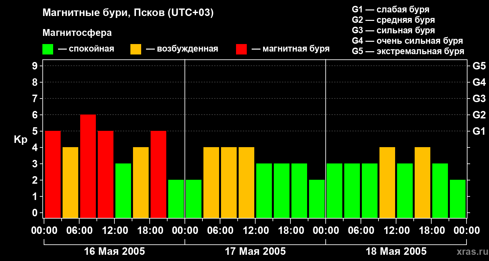Viewport: 489px width, 261px height.
Task: Click the green 'спокойная' legend swatch
Action: 48,49
